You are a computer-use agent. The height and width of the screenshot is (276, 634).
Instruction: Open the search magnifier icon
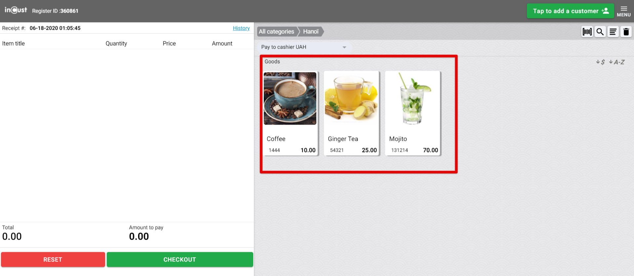tap(600, 32)
